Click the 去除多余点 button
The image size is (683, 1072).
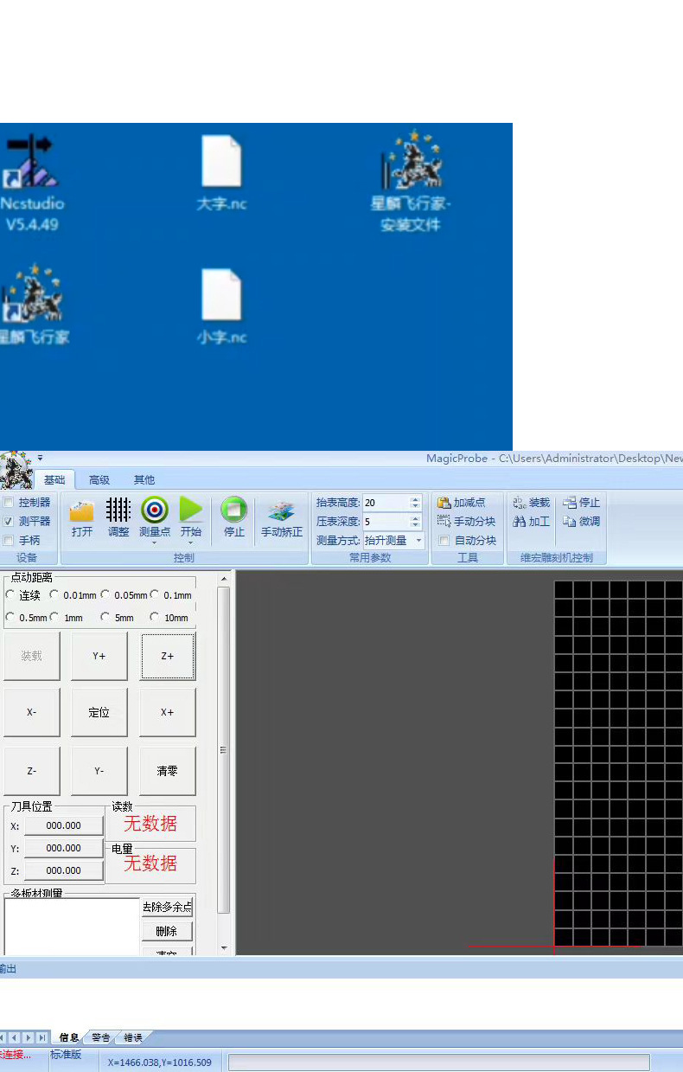(167, 908)
